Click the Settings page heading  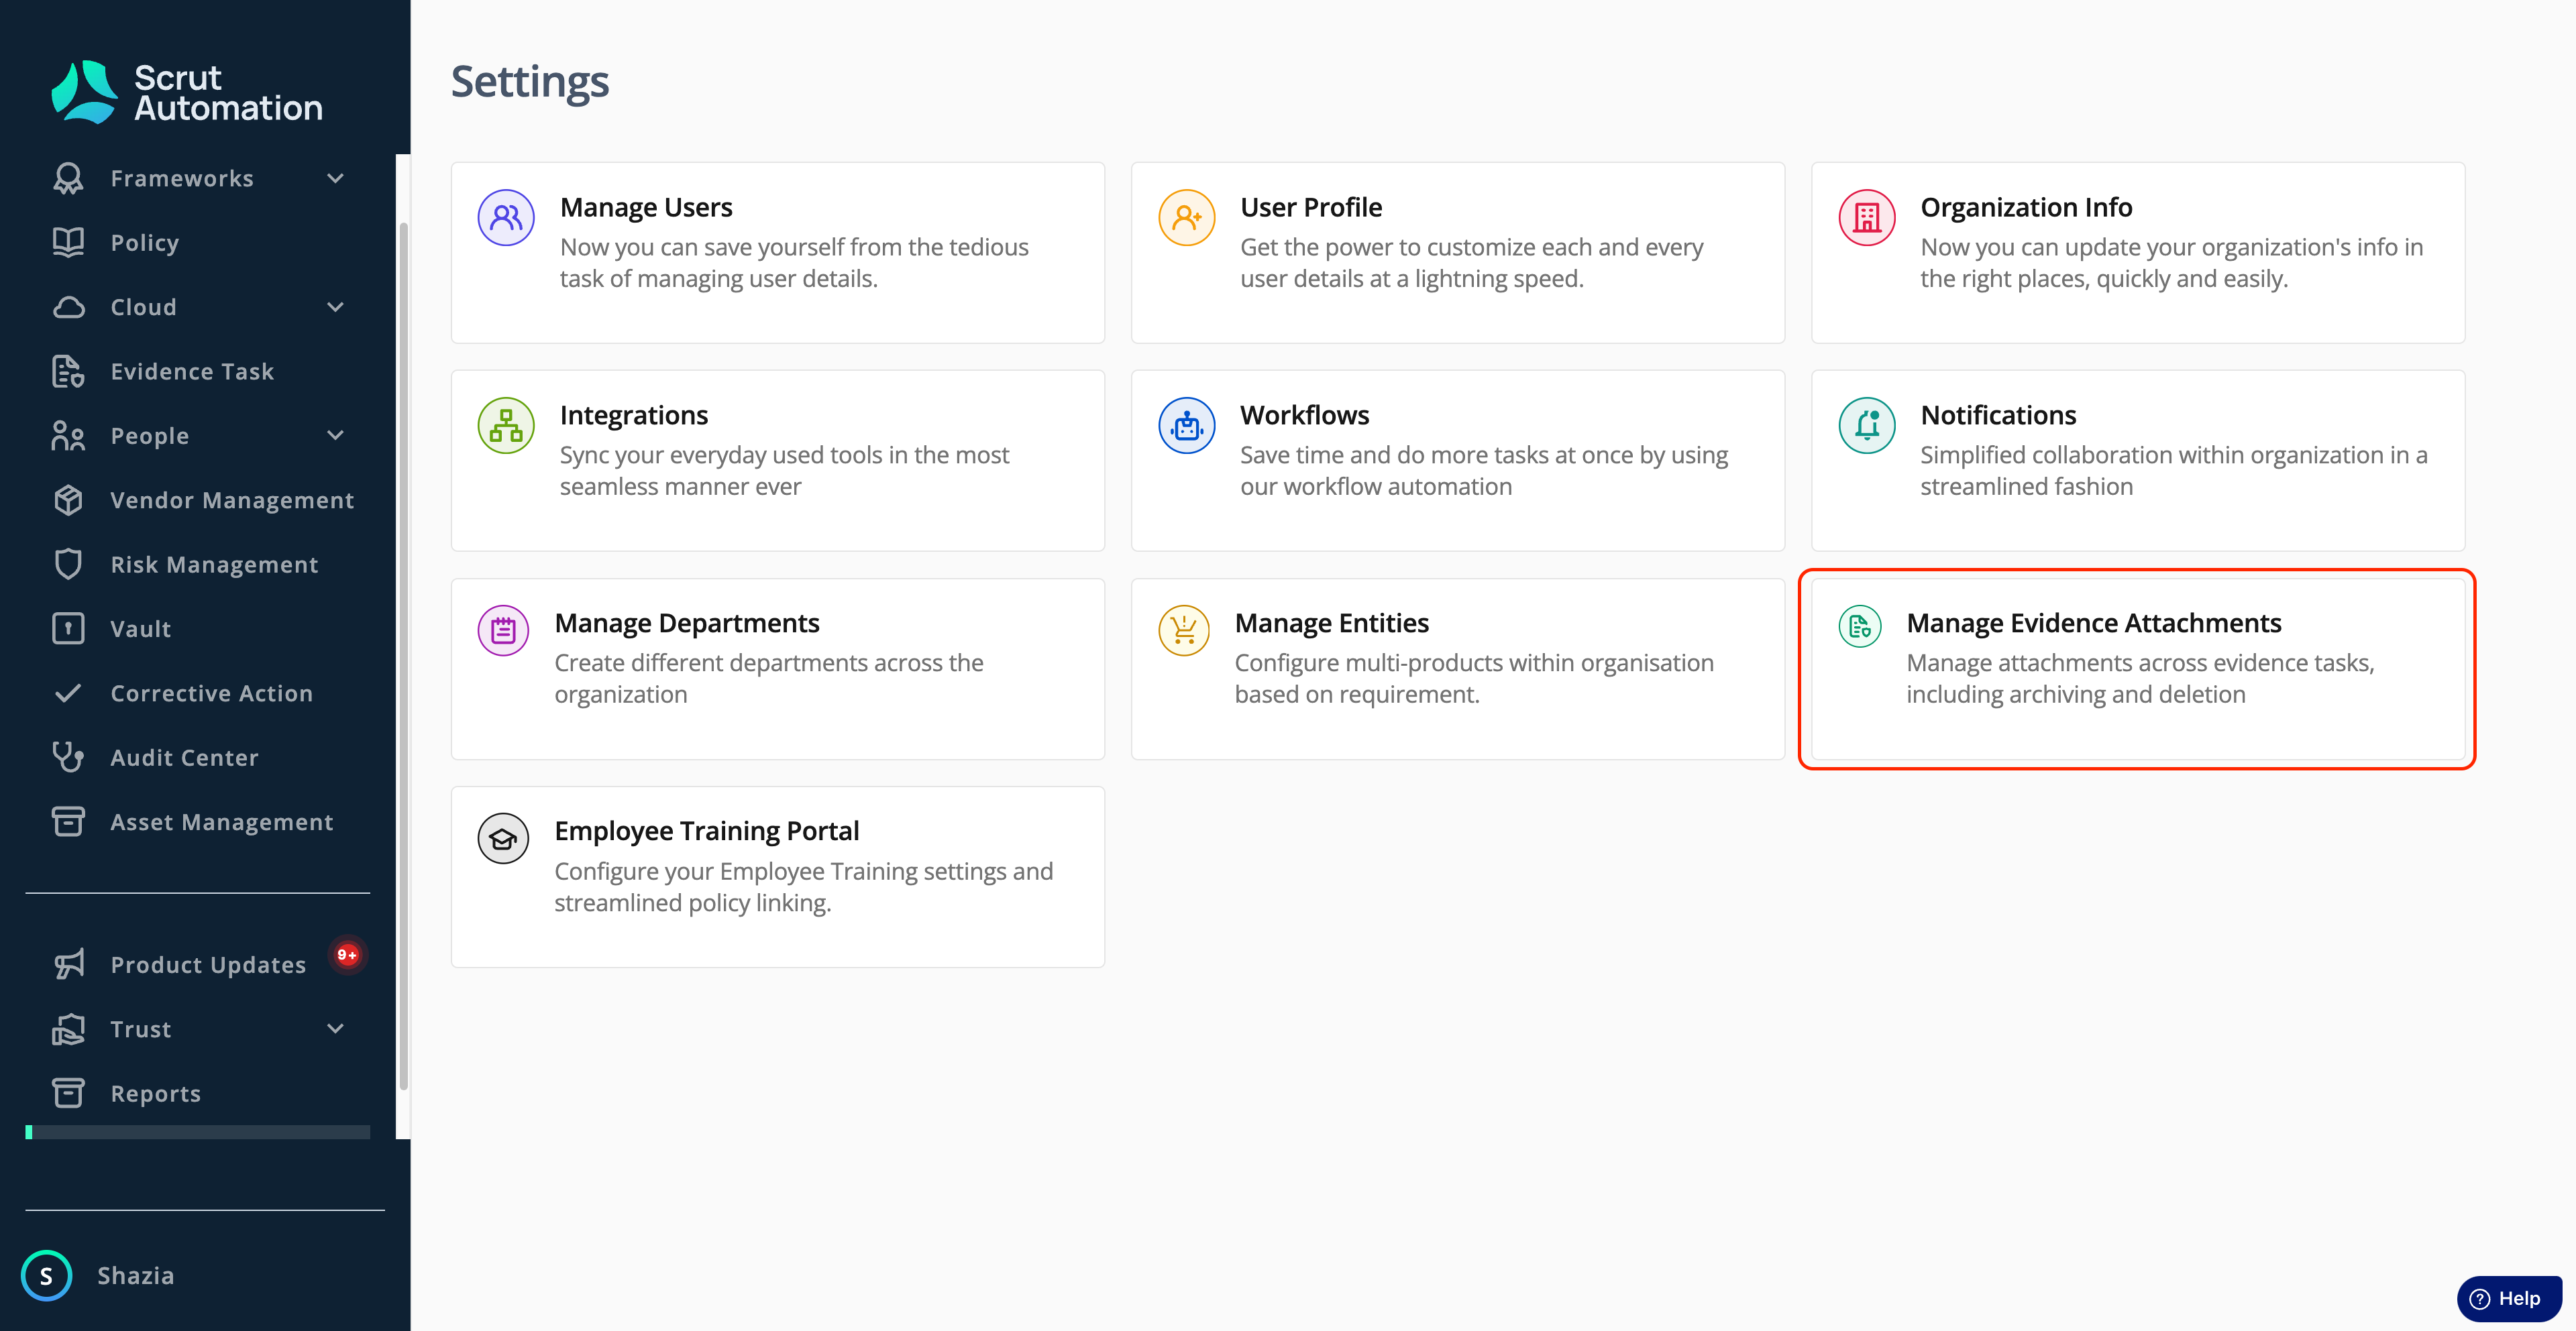(529, 82)
